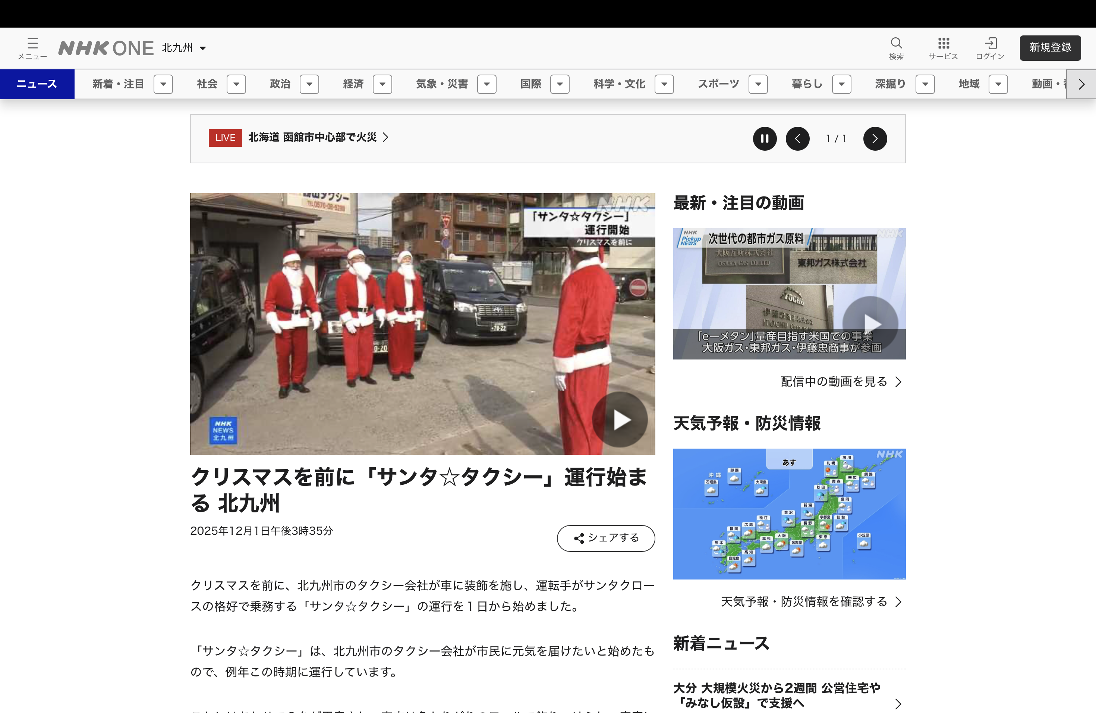Pause the live news ticker

(765, 139)
